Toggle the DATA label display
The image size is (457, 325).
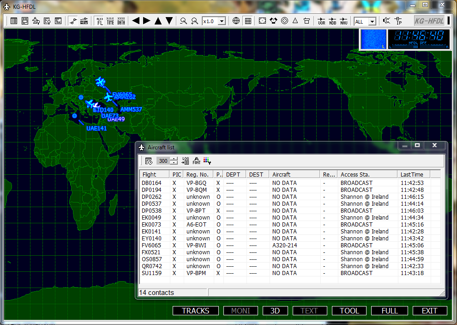click(121, 21)
